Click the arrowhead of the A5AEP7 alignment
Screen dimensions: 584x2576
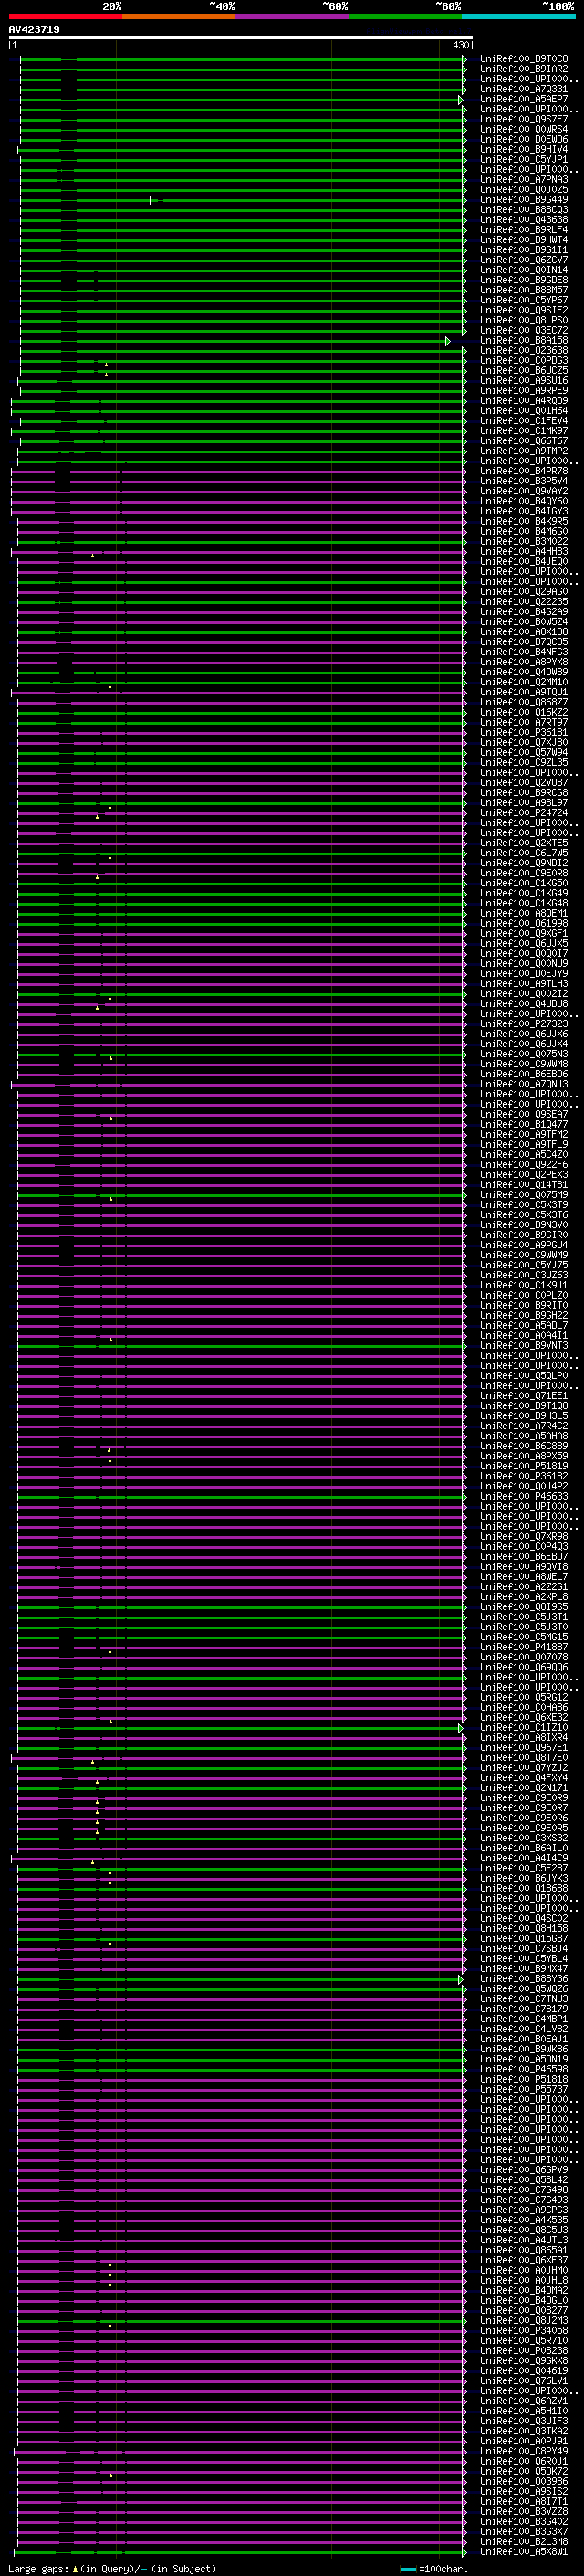click(460, 100)
